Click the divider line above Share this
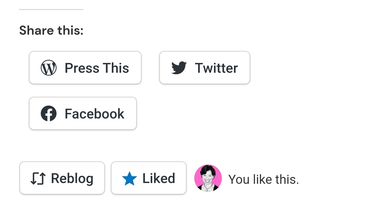Viewport: 368px width, 201px height. (51, 10)
